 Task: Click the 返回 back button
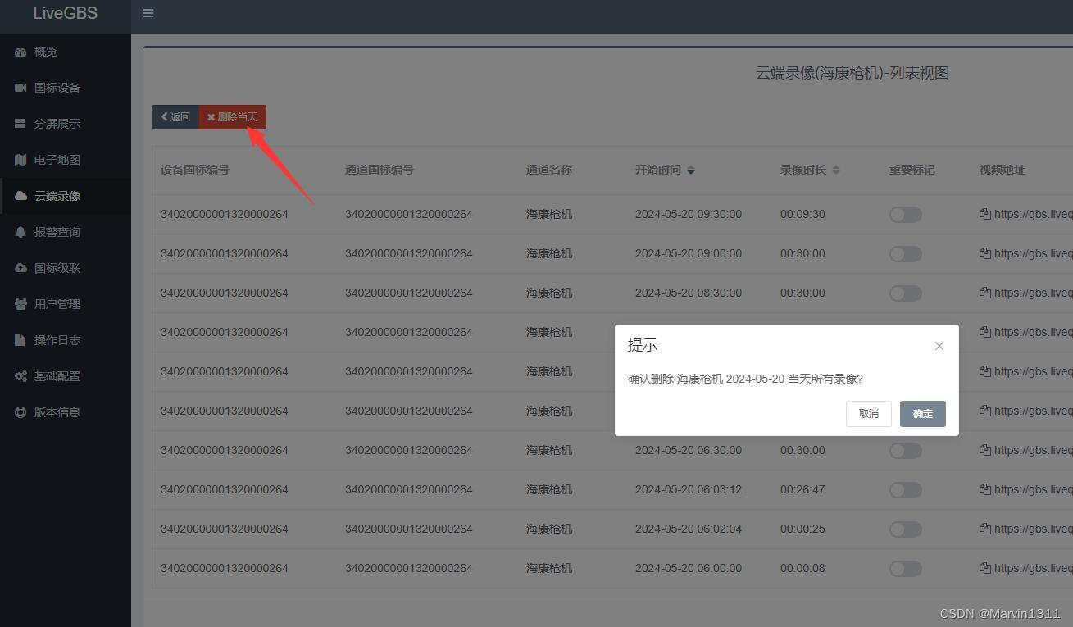coord(175,117)
